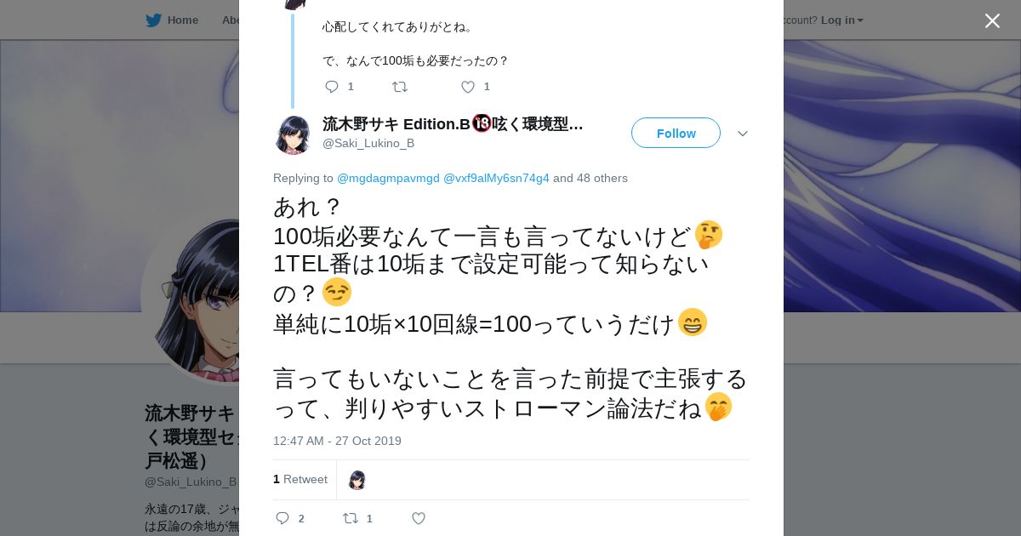
Task: Follow @Saki_Lukino_B
Action: click(x=676, y=133)
